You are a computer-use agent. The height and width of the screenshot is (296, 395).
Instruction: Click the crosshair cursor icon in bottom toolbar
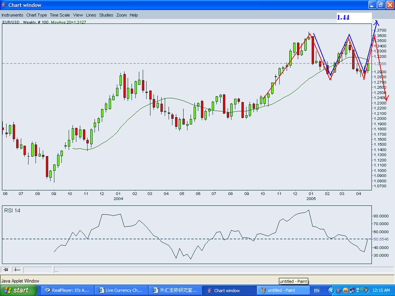click(17, 269)
